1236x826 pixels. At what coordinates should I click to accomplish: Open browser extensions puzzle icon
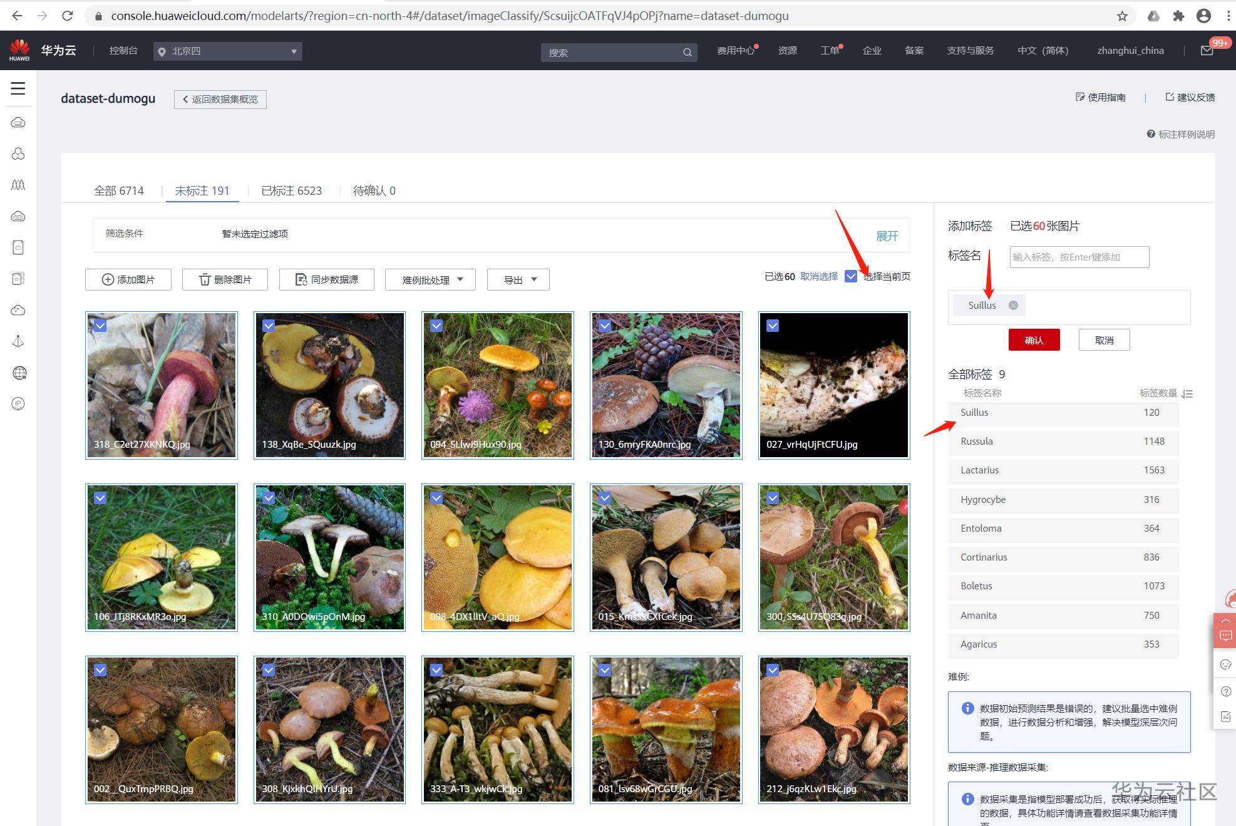(1178, 16)
